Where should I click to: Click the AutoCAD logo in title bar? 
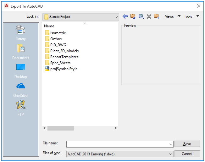click(6, 6)
